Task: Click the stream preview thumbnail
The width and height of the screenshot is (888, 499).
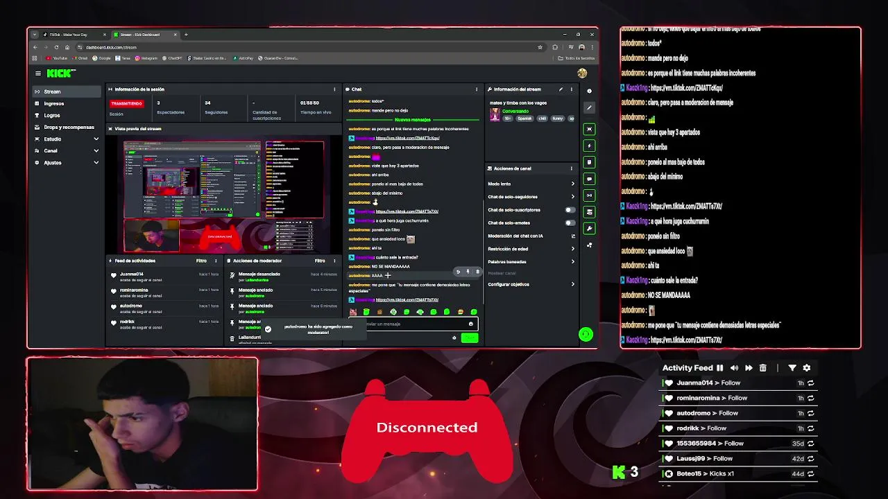Action: pyautogui.click(x=223, y=197)
